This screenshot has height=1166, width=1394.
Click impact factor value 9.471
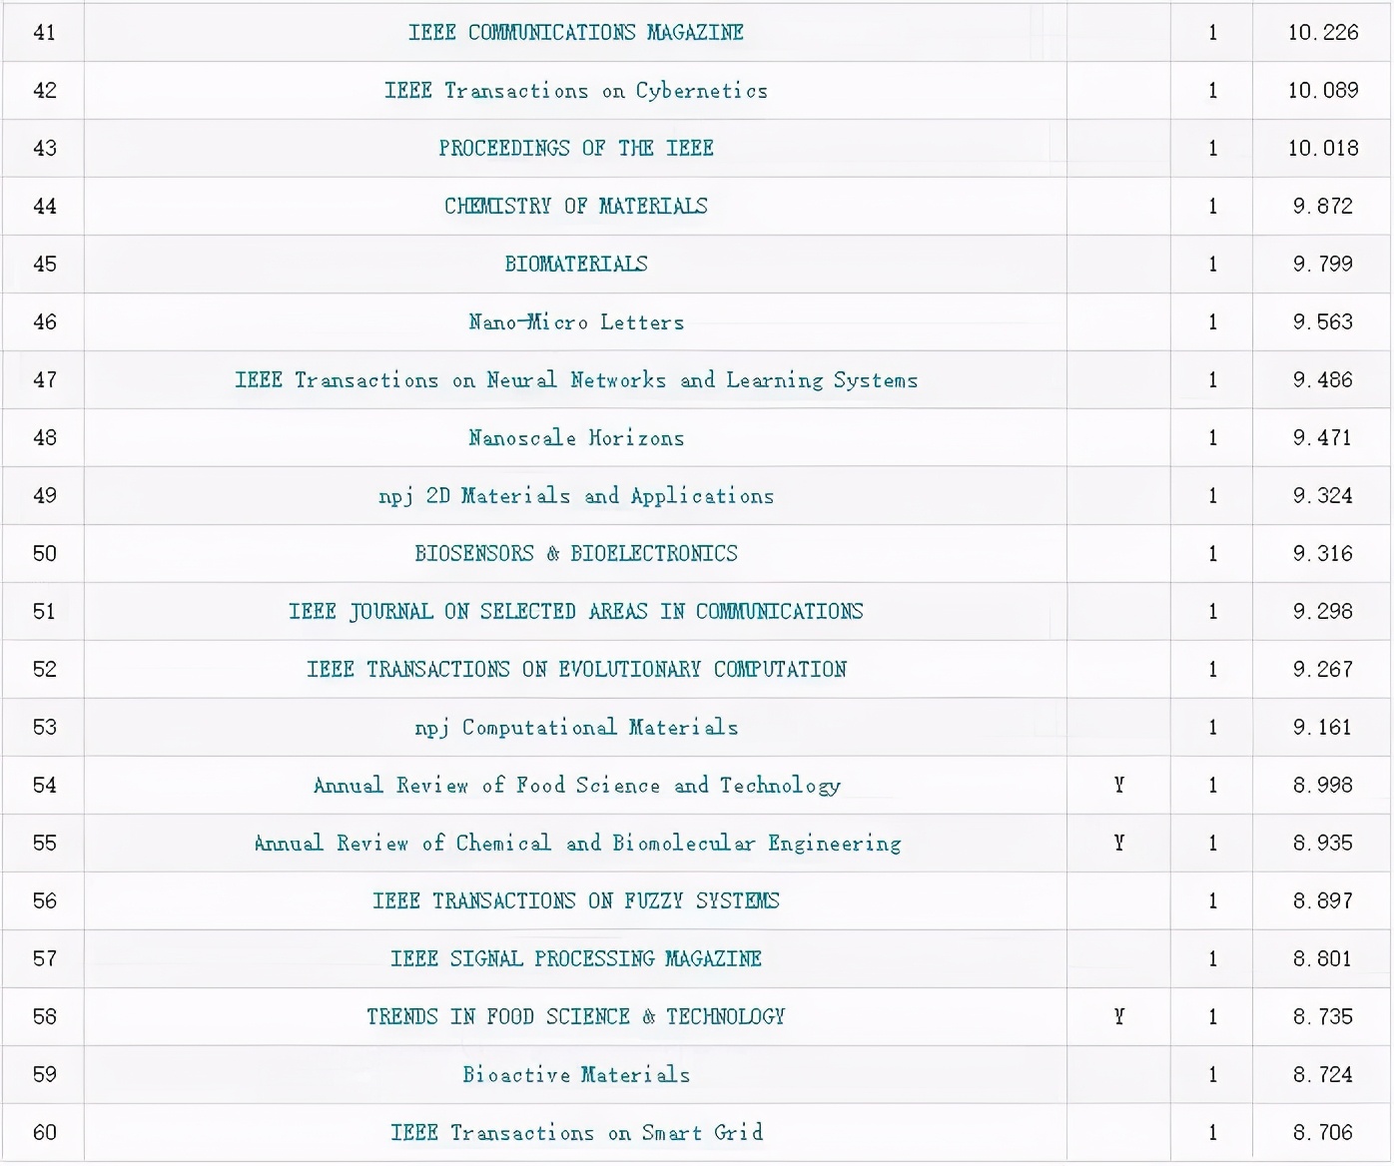pos(1323,437)
